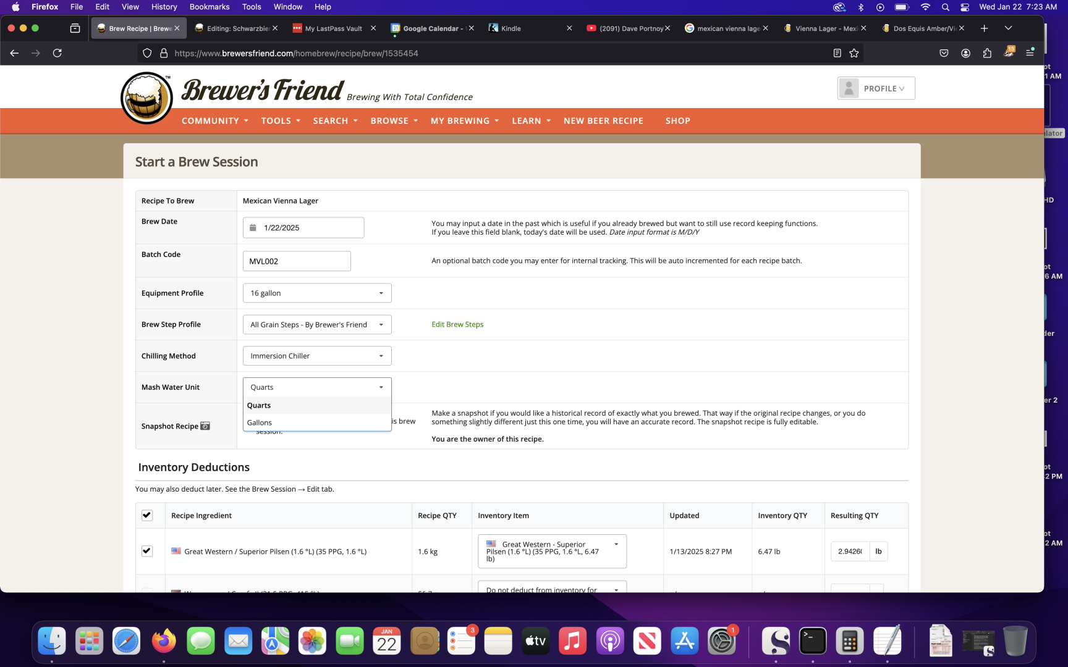1068x667 pixels.
Task: Toggle reader view icon in address bar
Action: (837, 53)
